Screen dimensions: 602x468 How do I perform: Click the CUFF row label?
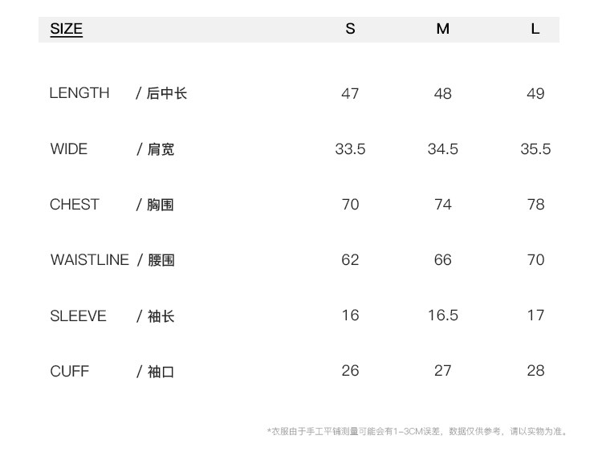(69, 372)
